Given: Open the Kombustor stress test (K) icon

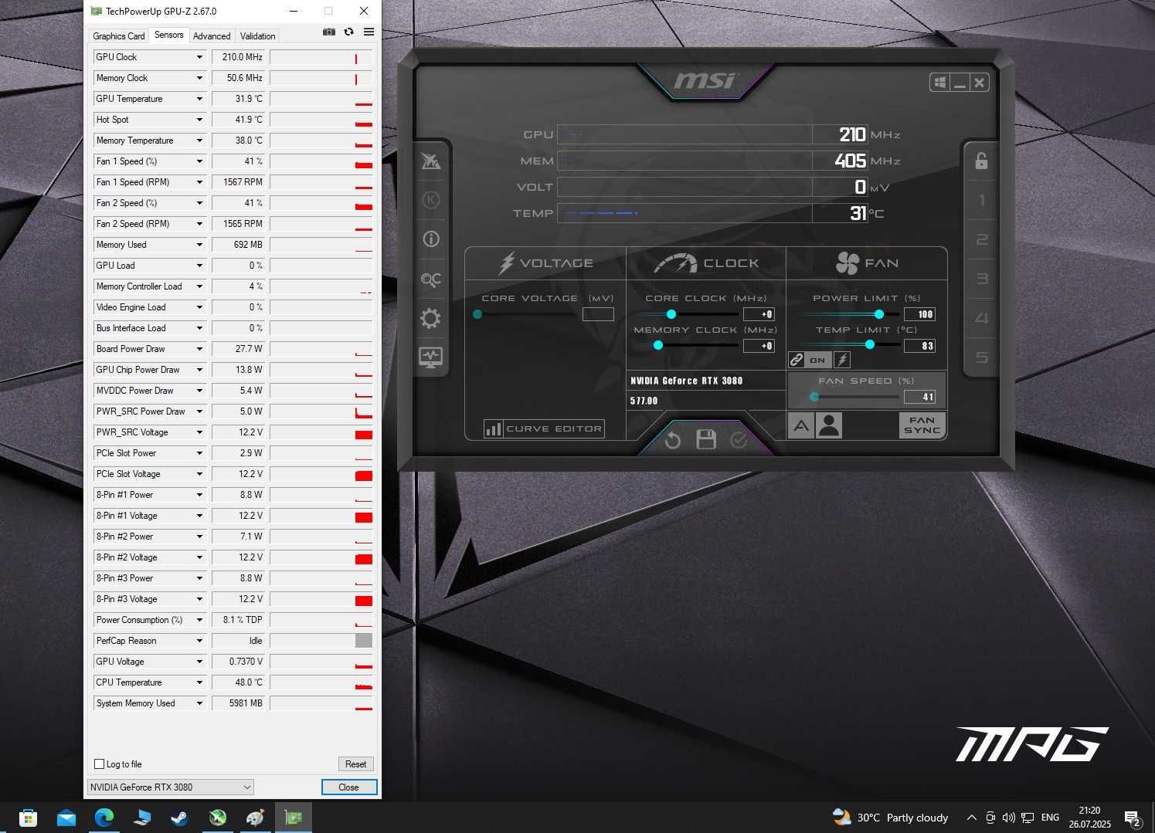Looking at the screenshot, I should click(431, 200).
